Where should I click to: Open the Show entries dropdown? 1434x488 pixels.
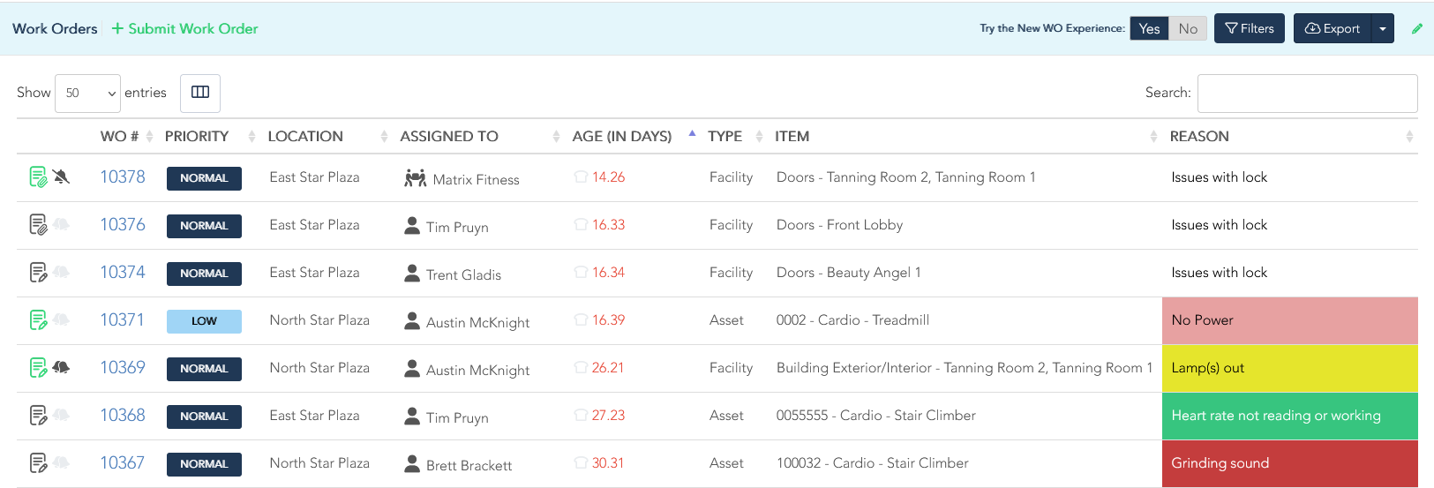tap(87, 93)
